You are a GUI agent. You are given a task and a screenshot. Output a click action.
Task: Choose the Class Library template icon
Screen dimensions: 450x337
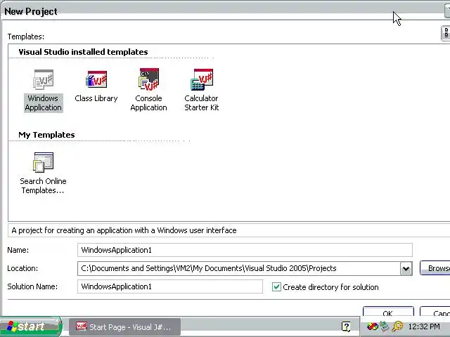96,79
